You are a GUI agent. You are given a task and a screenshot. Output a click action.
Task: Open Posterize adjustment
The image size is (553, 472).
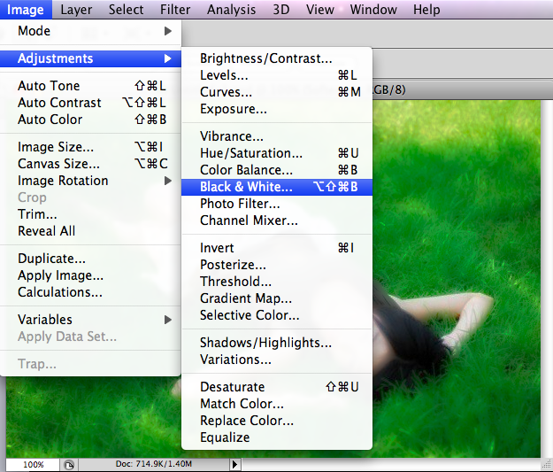[277, 265]
